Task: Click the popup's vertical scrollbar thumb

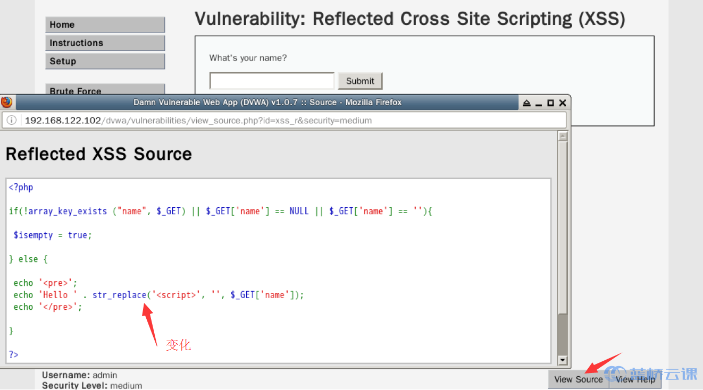Action: pyautogui.click(x=563, y=227)
